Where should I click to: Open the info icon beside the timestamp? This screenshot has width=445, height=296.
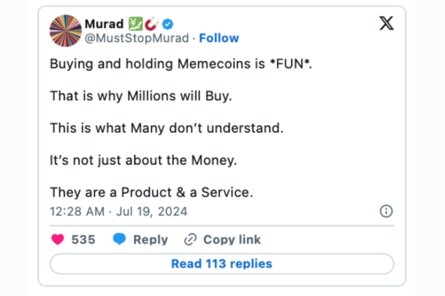coord(386,211)
